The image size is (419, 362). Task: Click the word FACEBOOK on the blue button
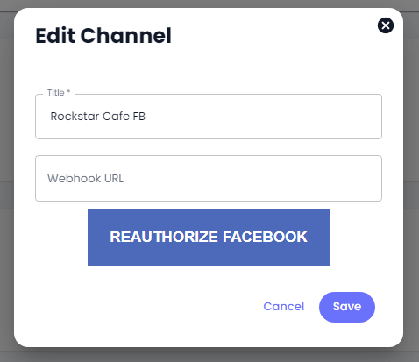coord(265,237)
